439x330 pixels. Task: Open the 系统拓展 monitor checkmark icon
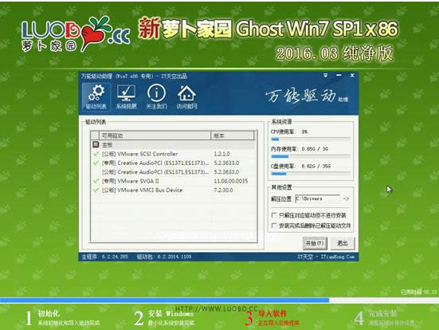126,97
